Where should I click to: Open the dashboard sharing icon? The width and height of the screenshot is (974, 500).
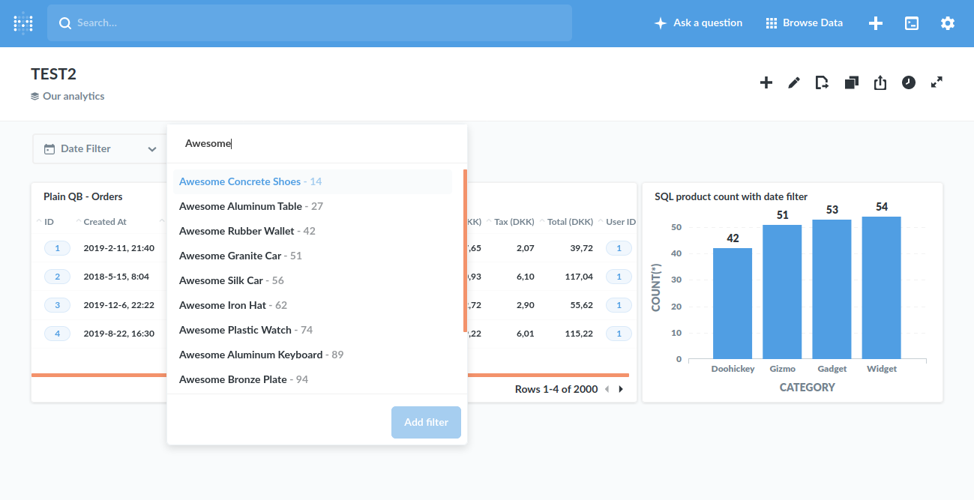(880, 82)
